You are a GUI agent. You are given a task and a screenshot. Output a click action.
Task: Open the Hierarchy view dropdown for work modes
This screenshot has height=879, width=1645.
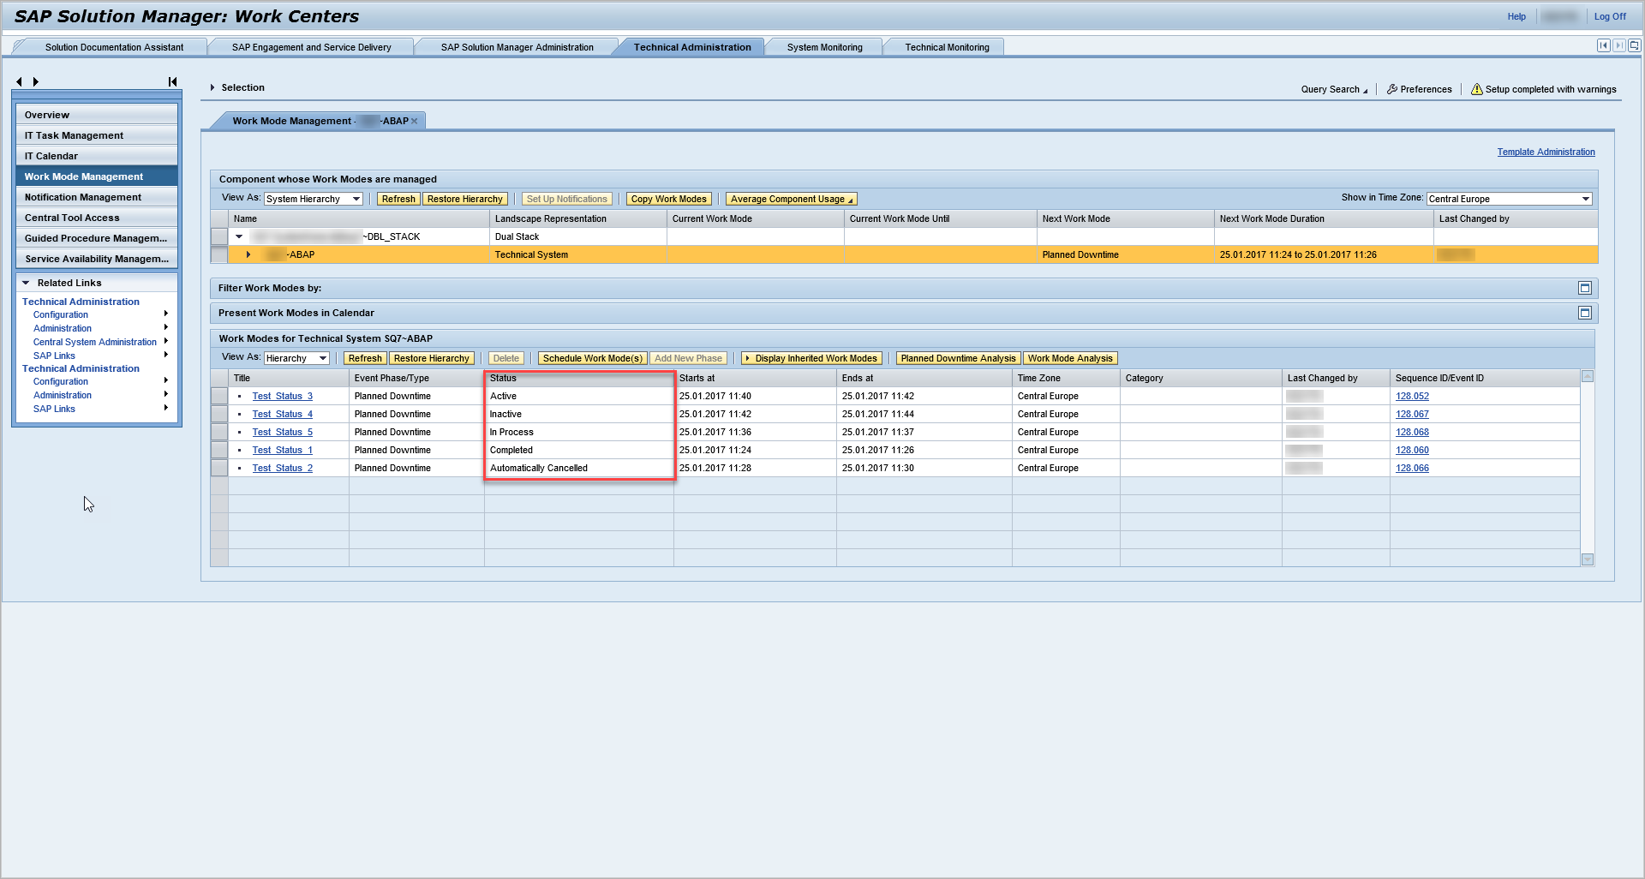tap(323, 358)
